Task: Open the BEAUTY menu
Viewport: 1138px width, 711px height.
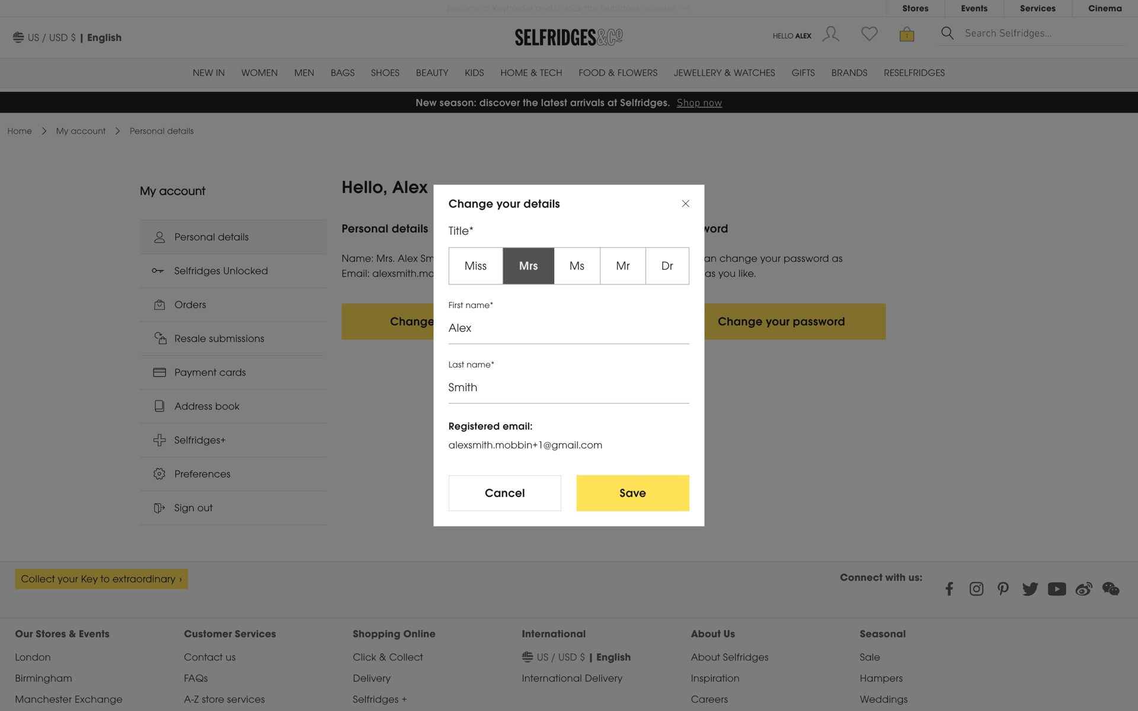Action: (x=432, y=73)
